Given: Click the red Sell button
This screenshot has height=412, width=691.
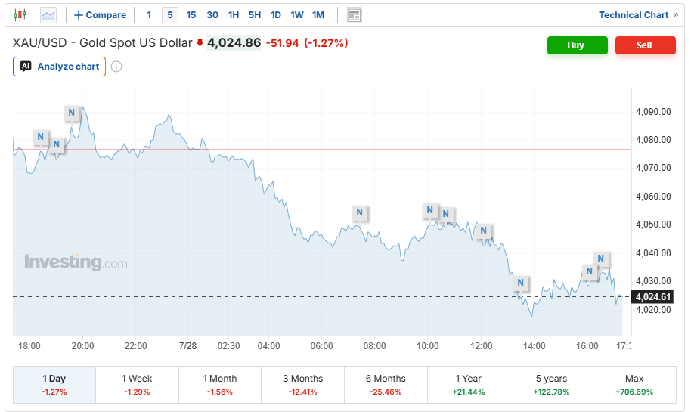Looking at the screenshot, I should 645,45.
